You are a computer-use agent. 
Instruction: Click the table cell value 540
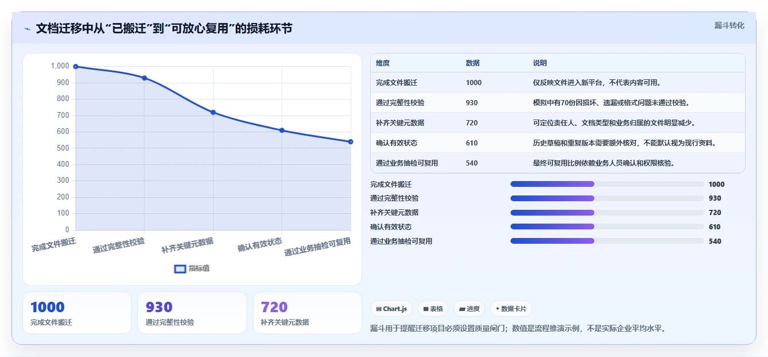[472, 163]
